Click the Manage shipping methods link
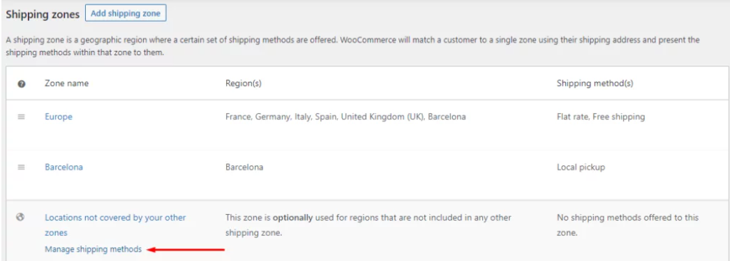730x261 pixels. [93, 249]
